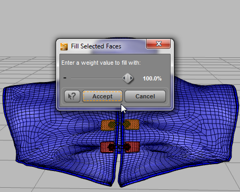Click the slider track left of handle
The width and height of the screenshot is (240, 192).
[97, 78]
